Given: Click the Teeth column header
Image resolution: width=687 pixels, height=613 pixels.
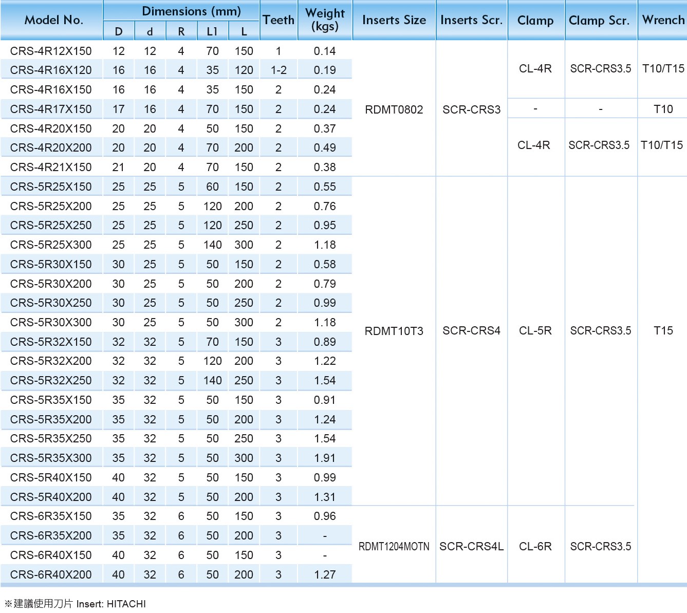Looking at the screenshot, I should tap(278, 20).
